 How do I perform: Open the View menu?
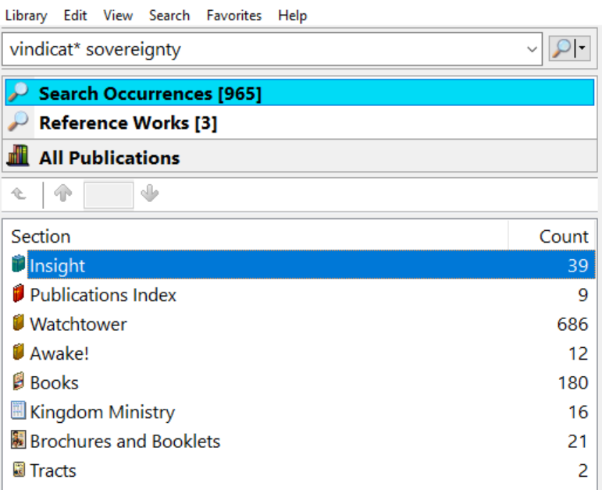118,16
